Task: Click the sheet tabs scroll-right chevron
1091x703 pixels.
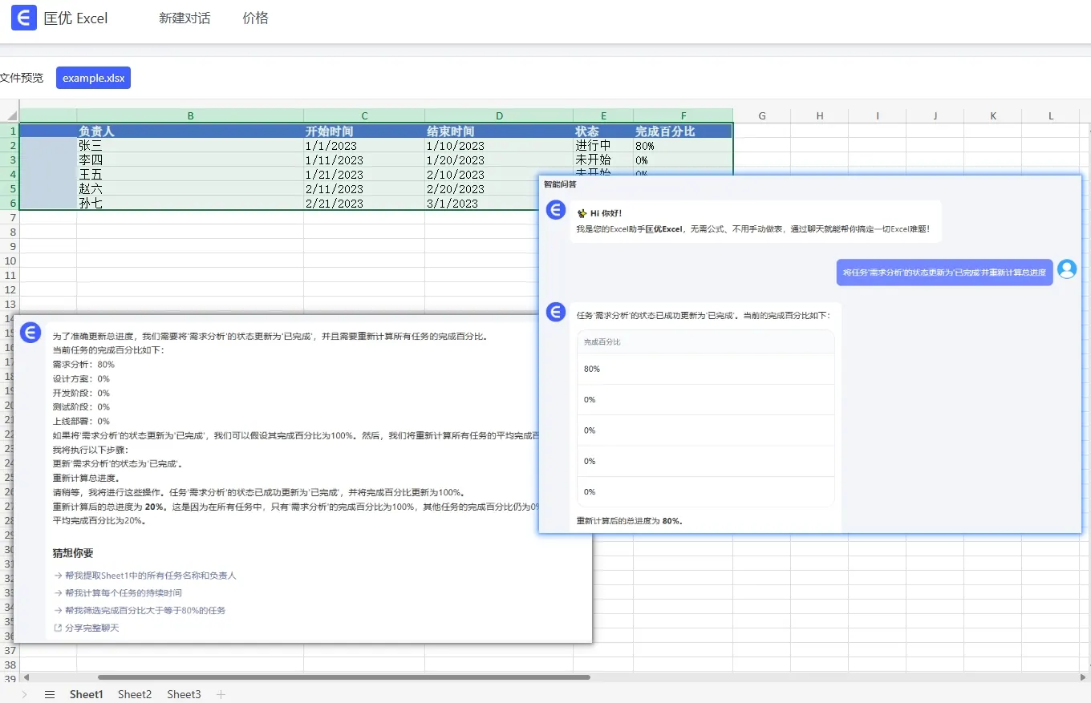Action: click(x=24, y=694)
